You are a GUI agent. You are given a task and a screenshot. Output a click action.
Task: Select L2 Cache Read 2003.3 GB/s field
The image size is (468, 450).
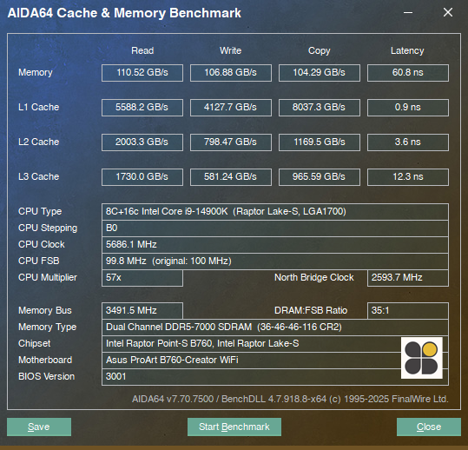coord(142,142)
